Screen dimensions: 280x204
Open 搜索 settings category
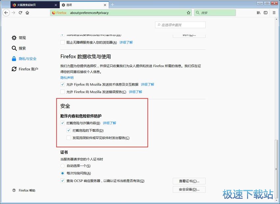coord(19,48)
